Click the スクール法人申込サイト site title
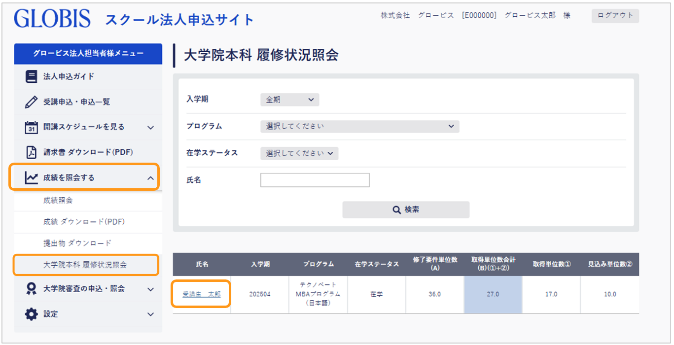Viewport: 674px width, 345px height. [179, 20]
